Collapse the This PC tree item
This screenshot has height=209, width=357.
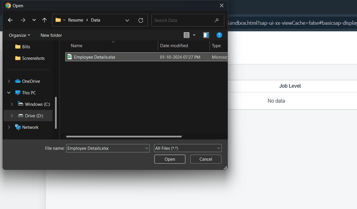[8, 93]
